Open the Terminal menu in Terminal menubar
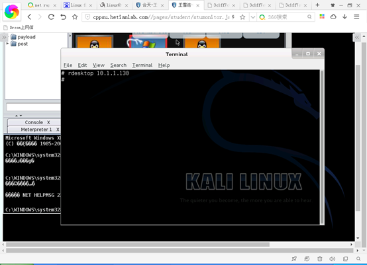The image size is (367, 265). pos(142,65)
